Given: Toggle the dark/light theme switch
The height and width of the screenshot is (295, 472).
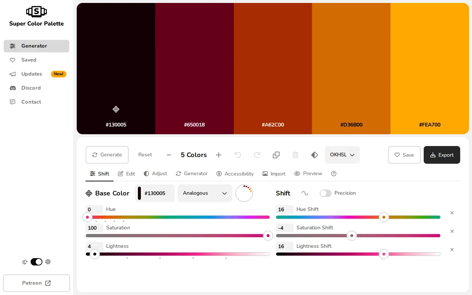Looking at the screenshot, I should [37, 262].
